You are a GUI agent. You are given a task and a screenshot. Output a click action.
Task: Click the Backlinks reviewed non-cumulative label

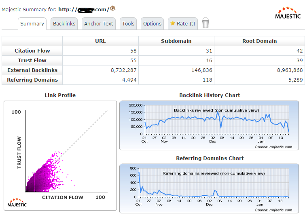point(216,110)
